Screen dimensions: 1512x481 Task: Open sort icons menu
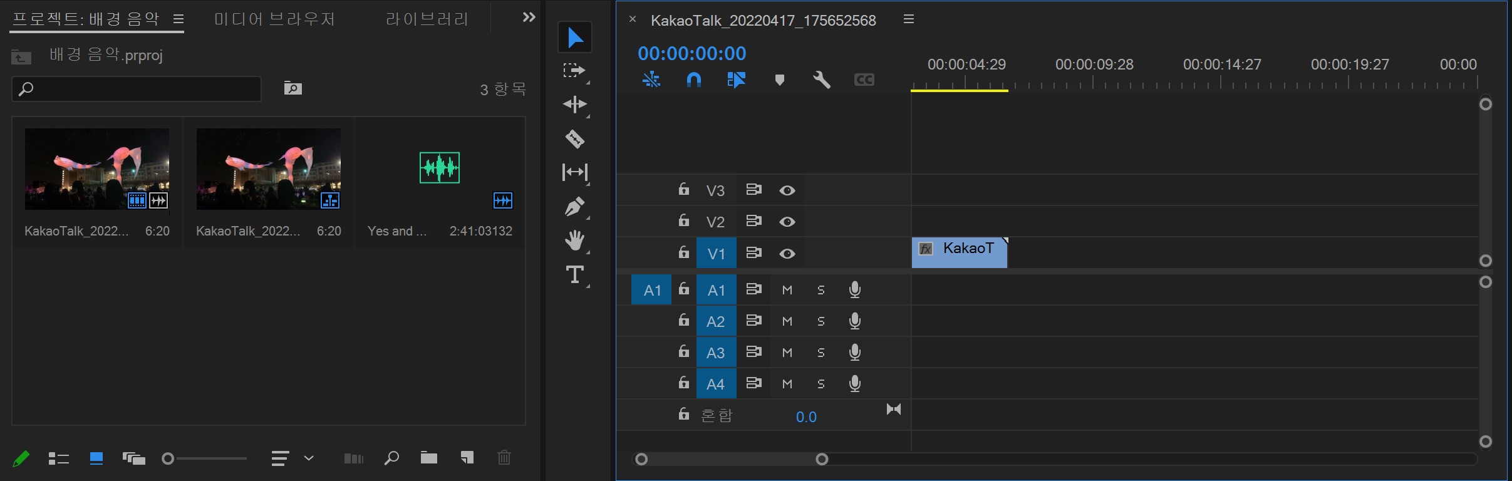tap(280, 458)
